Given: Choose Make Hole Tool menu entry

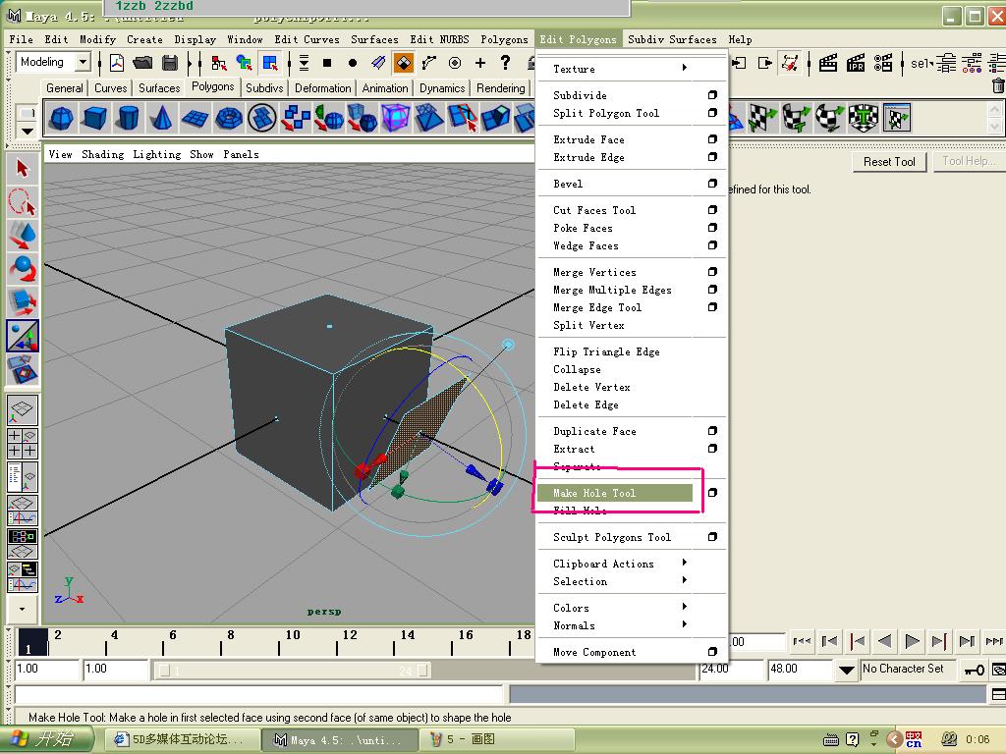Looking at the screenshot, I should 615,493.
